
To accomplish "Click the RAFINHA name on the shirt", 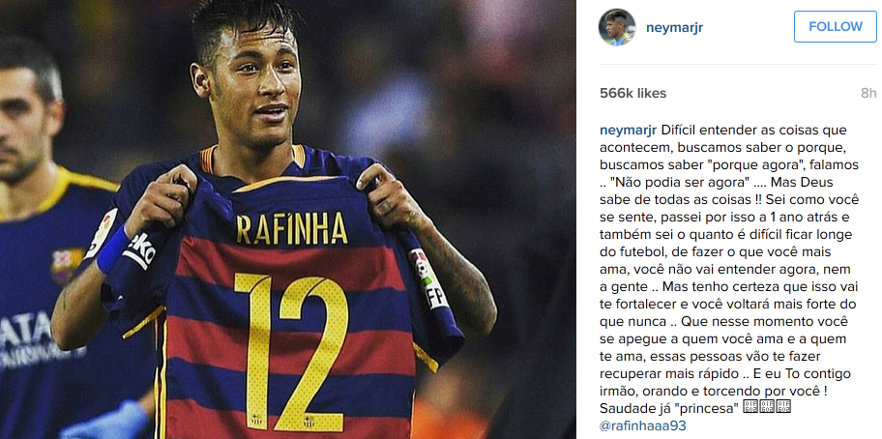I will tap(291, 229).
